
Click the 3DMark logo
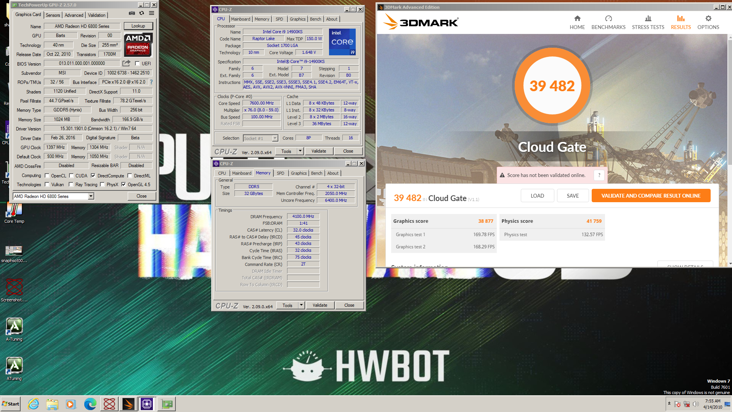pyautogui.click(x=421, y=22)
